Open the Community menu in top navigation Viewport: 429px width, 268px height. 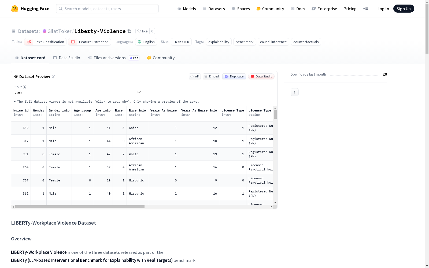click(270, 9)
